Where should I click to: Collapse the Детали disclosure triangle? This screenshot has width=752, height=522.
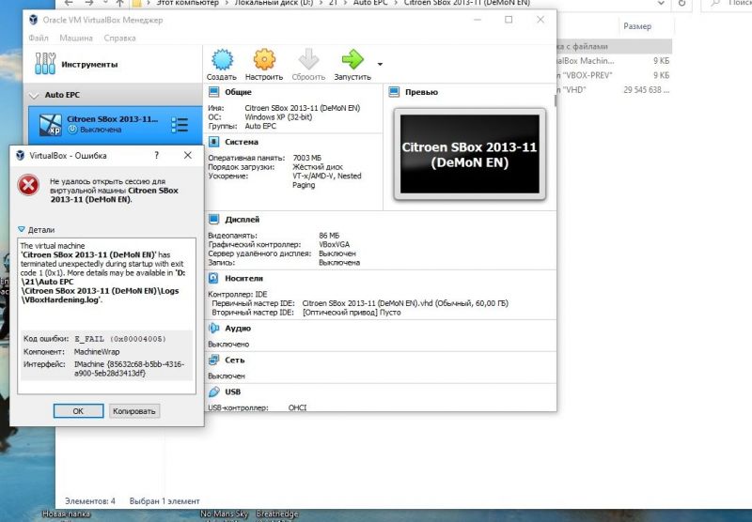[21, 229]
